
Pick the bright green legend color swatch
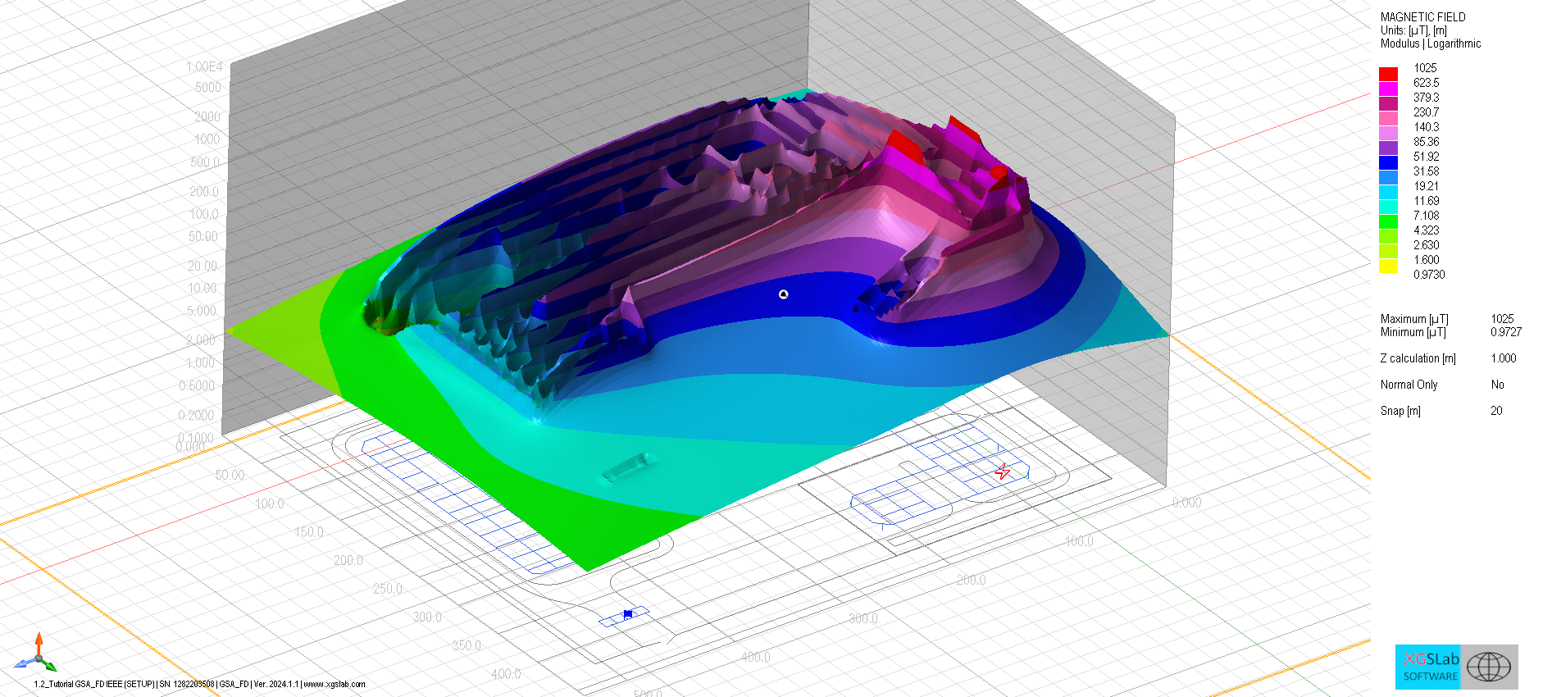pos(1388,221)
